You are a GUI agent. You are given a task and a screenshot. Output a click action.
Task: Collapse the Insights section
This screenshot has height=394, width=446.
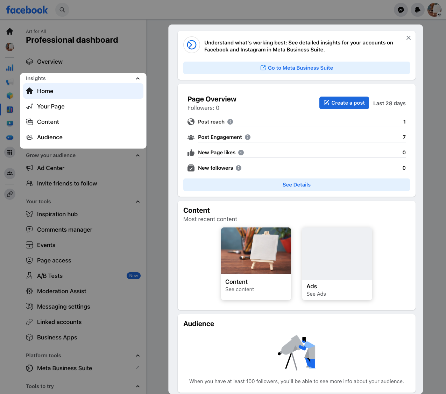click(138, 78)
